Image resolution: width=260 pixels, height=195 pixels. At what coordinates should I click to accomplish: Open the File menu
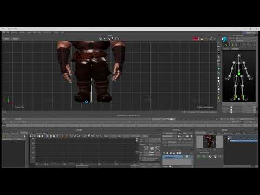4,32
